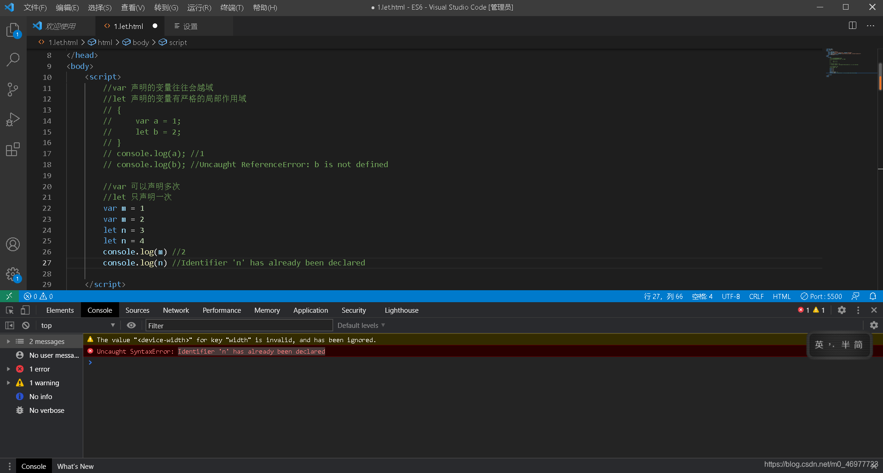The width and height of the screenshot is (883, 473).
Task: Open DevTools customize menu (three dots)
Action: click(858, 310)
